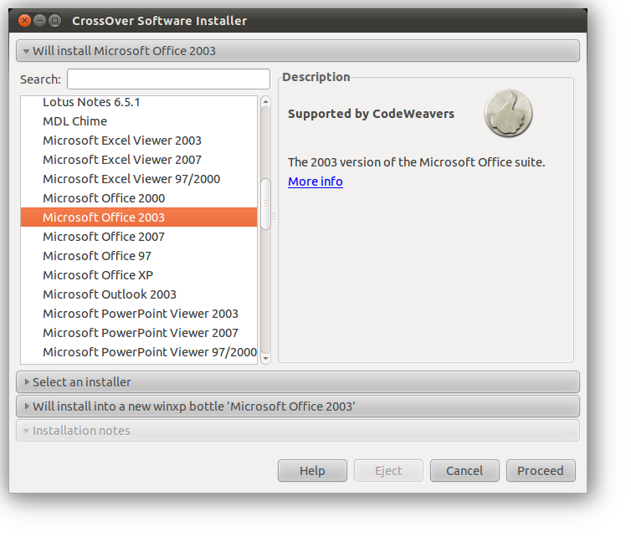This screenshot has height=537, width=631.
Task: Click the thumbs-up Supported by CodeWeavers medal icon
Action: 508,114
